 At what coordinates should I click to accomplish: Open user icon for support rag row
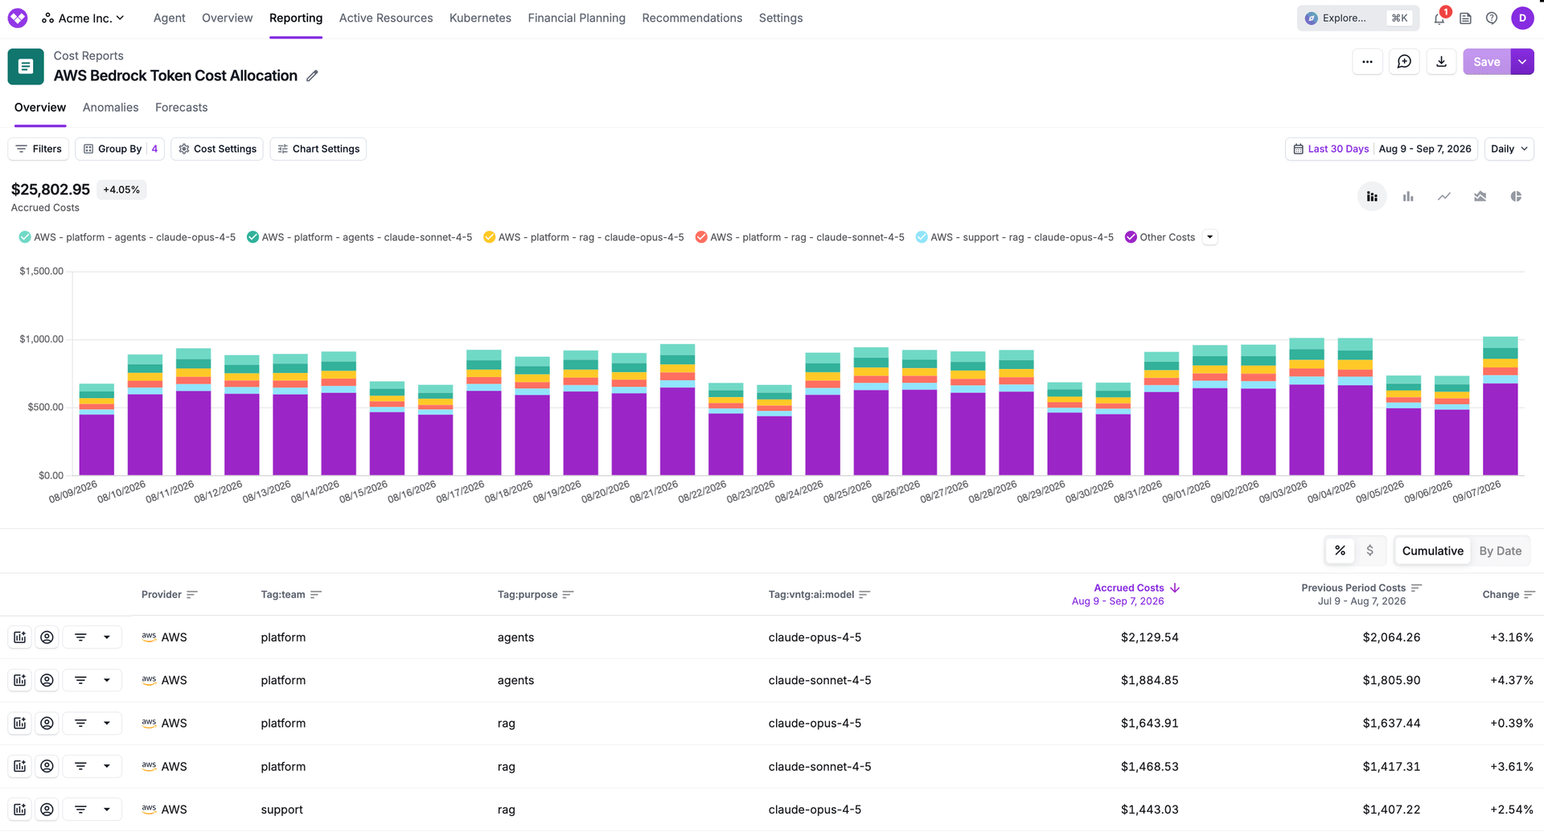point(47,809)
